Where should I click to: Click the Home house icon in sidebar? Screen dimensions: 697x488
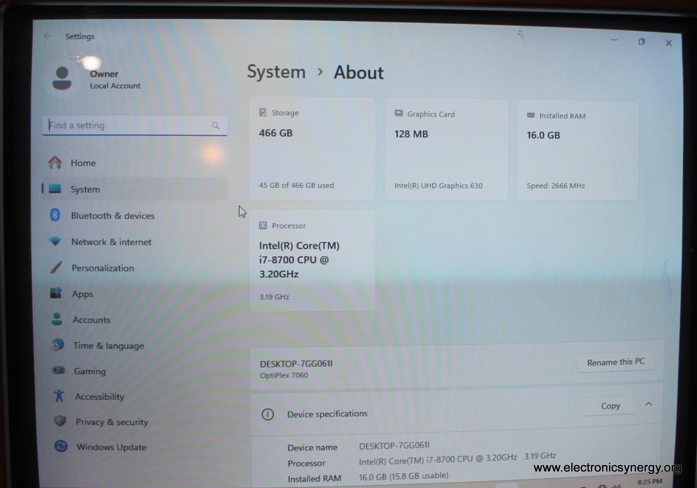pos(55,162)
